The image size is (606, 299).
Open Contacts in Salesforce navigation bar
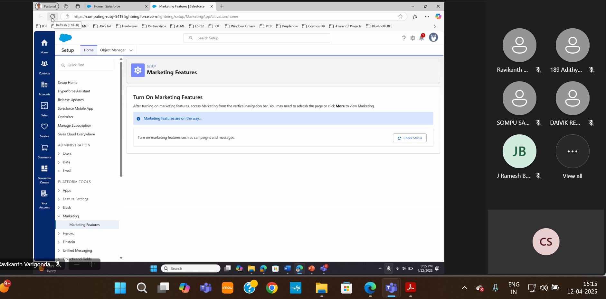pos(44,67)
